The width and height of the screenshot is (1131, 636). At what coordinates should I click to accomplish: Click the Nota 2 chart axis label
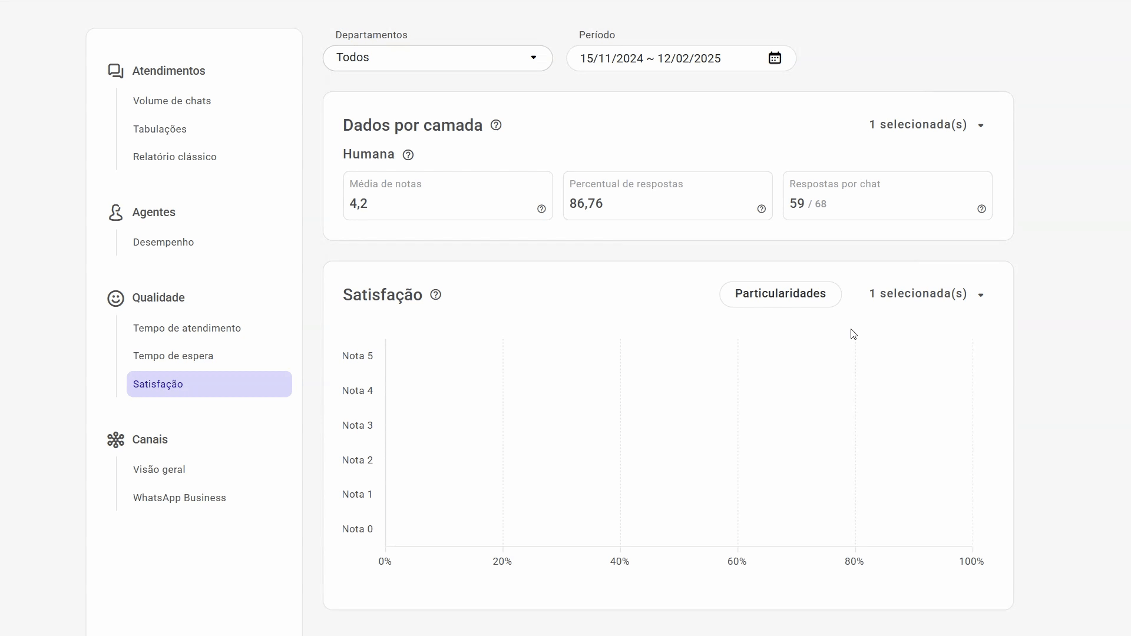point(358,460)
